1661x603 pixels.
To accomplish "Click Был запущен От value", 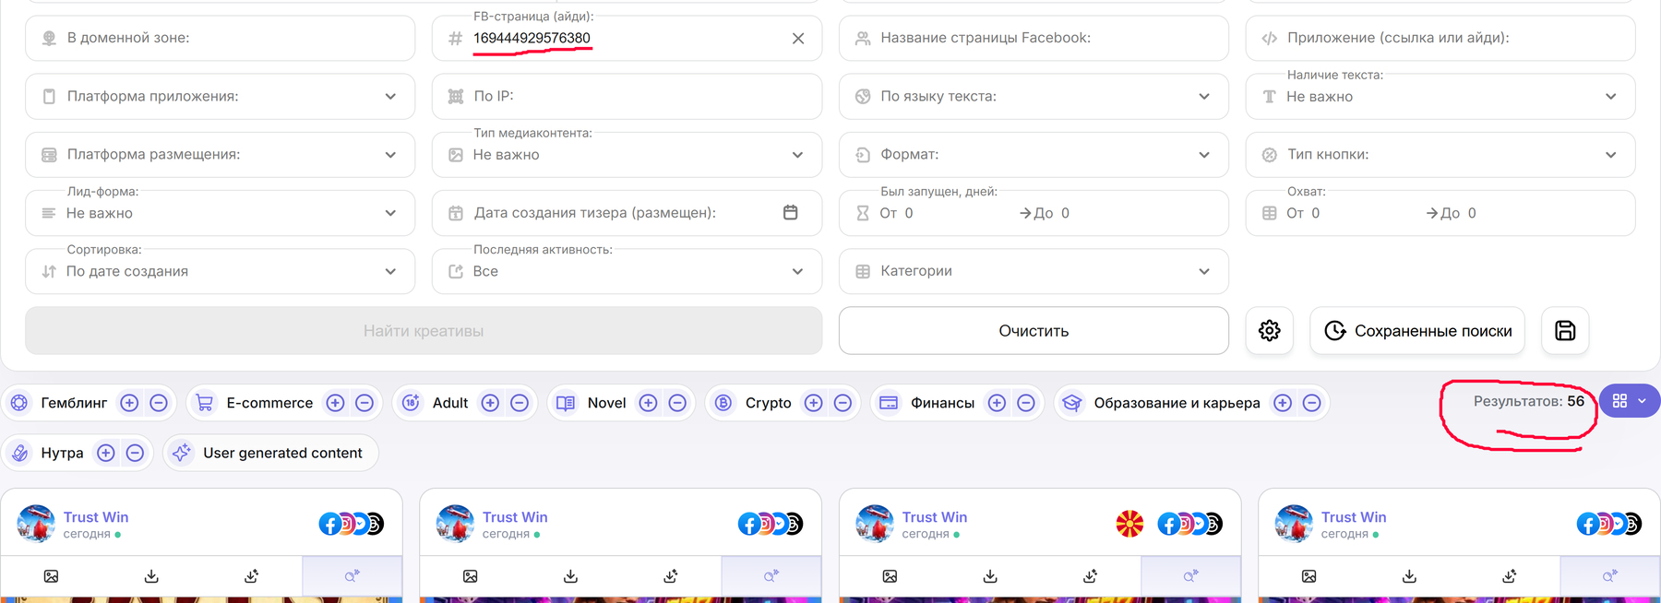I will click(x=909, y=213).
